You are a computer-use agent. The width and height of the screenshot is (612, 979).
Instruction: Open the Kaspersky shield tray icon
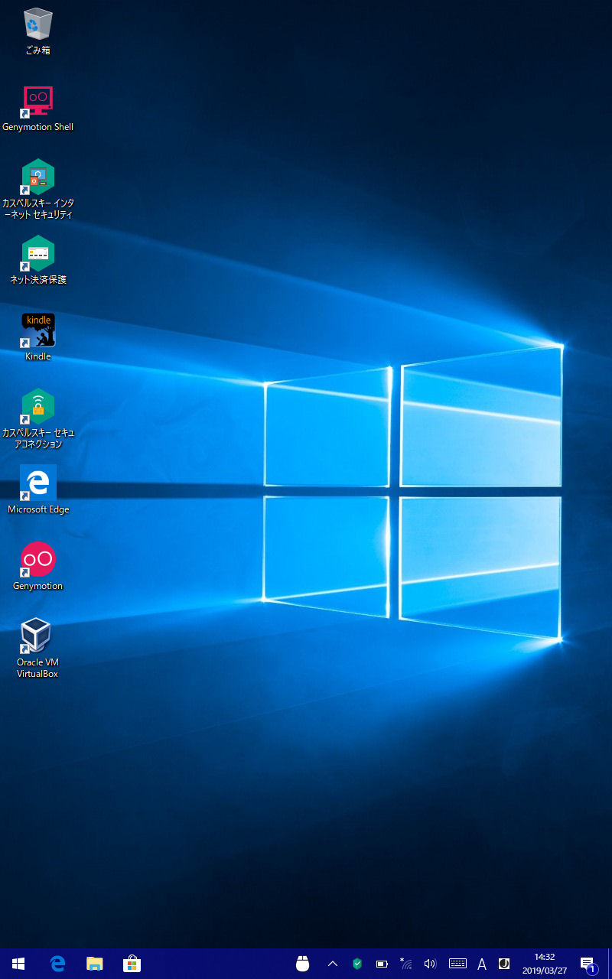pos(357,964)
